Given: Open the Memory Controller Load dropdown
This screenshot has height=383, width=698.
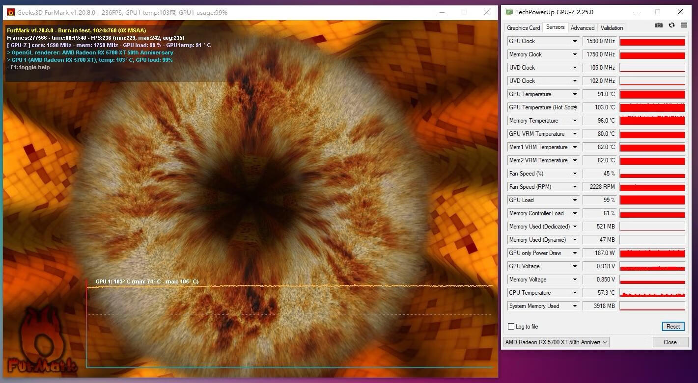Looking at the screenshot, I should point(575,213).
